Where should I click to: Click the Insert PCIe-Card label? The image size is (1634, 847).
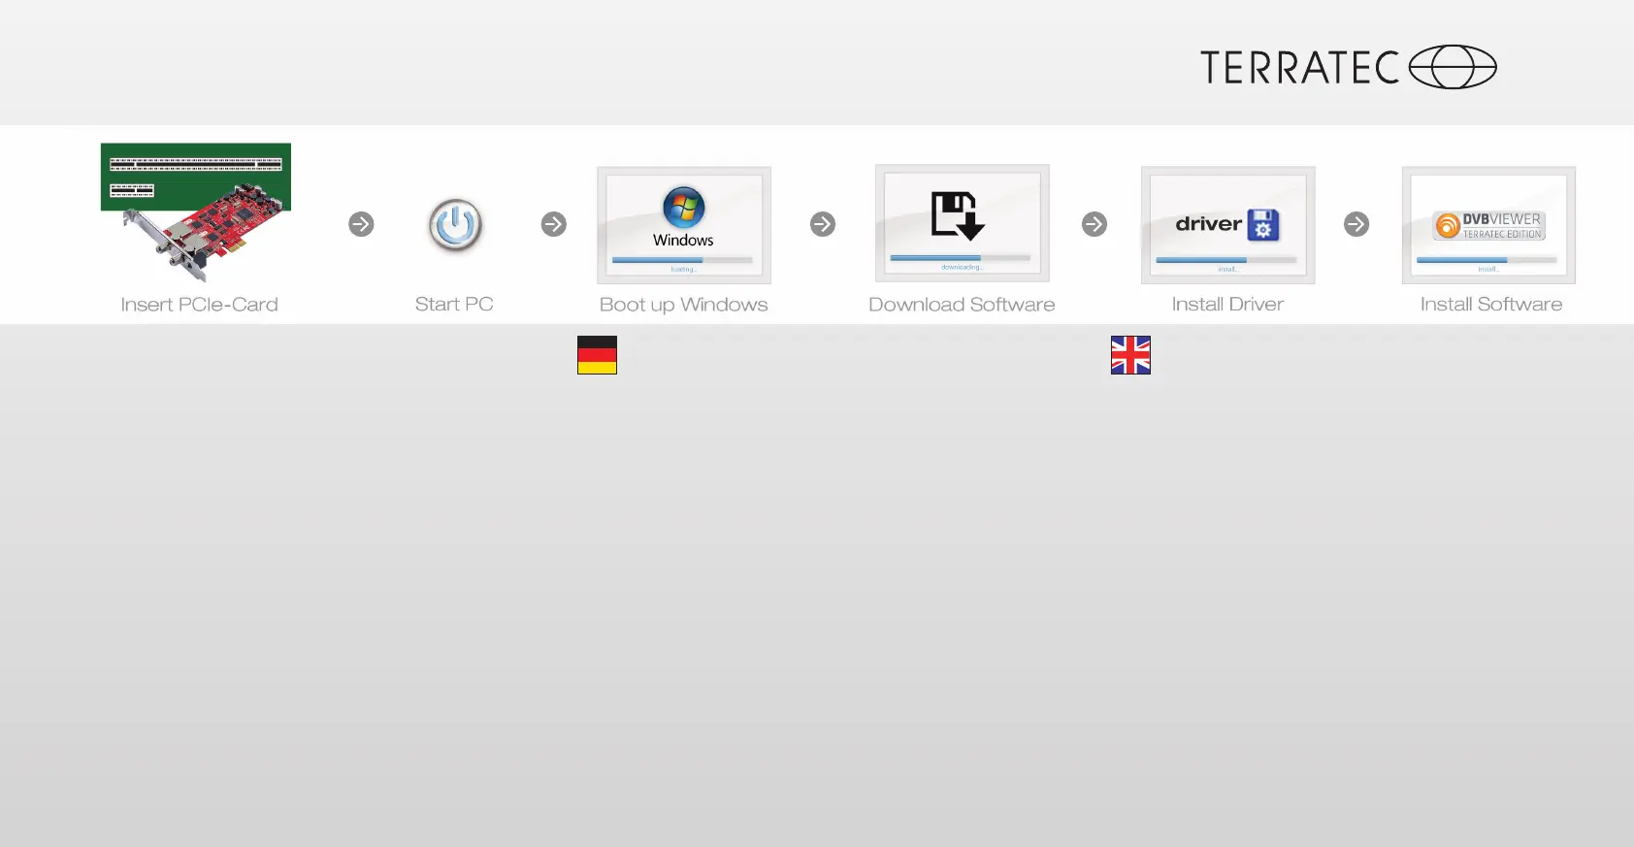199,305
